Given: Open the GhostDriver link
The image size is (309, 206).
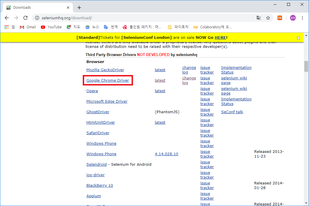Looking at the screenshot, I should [x=98, y=112].
